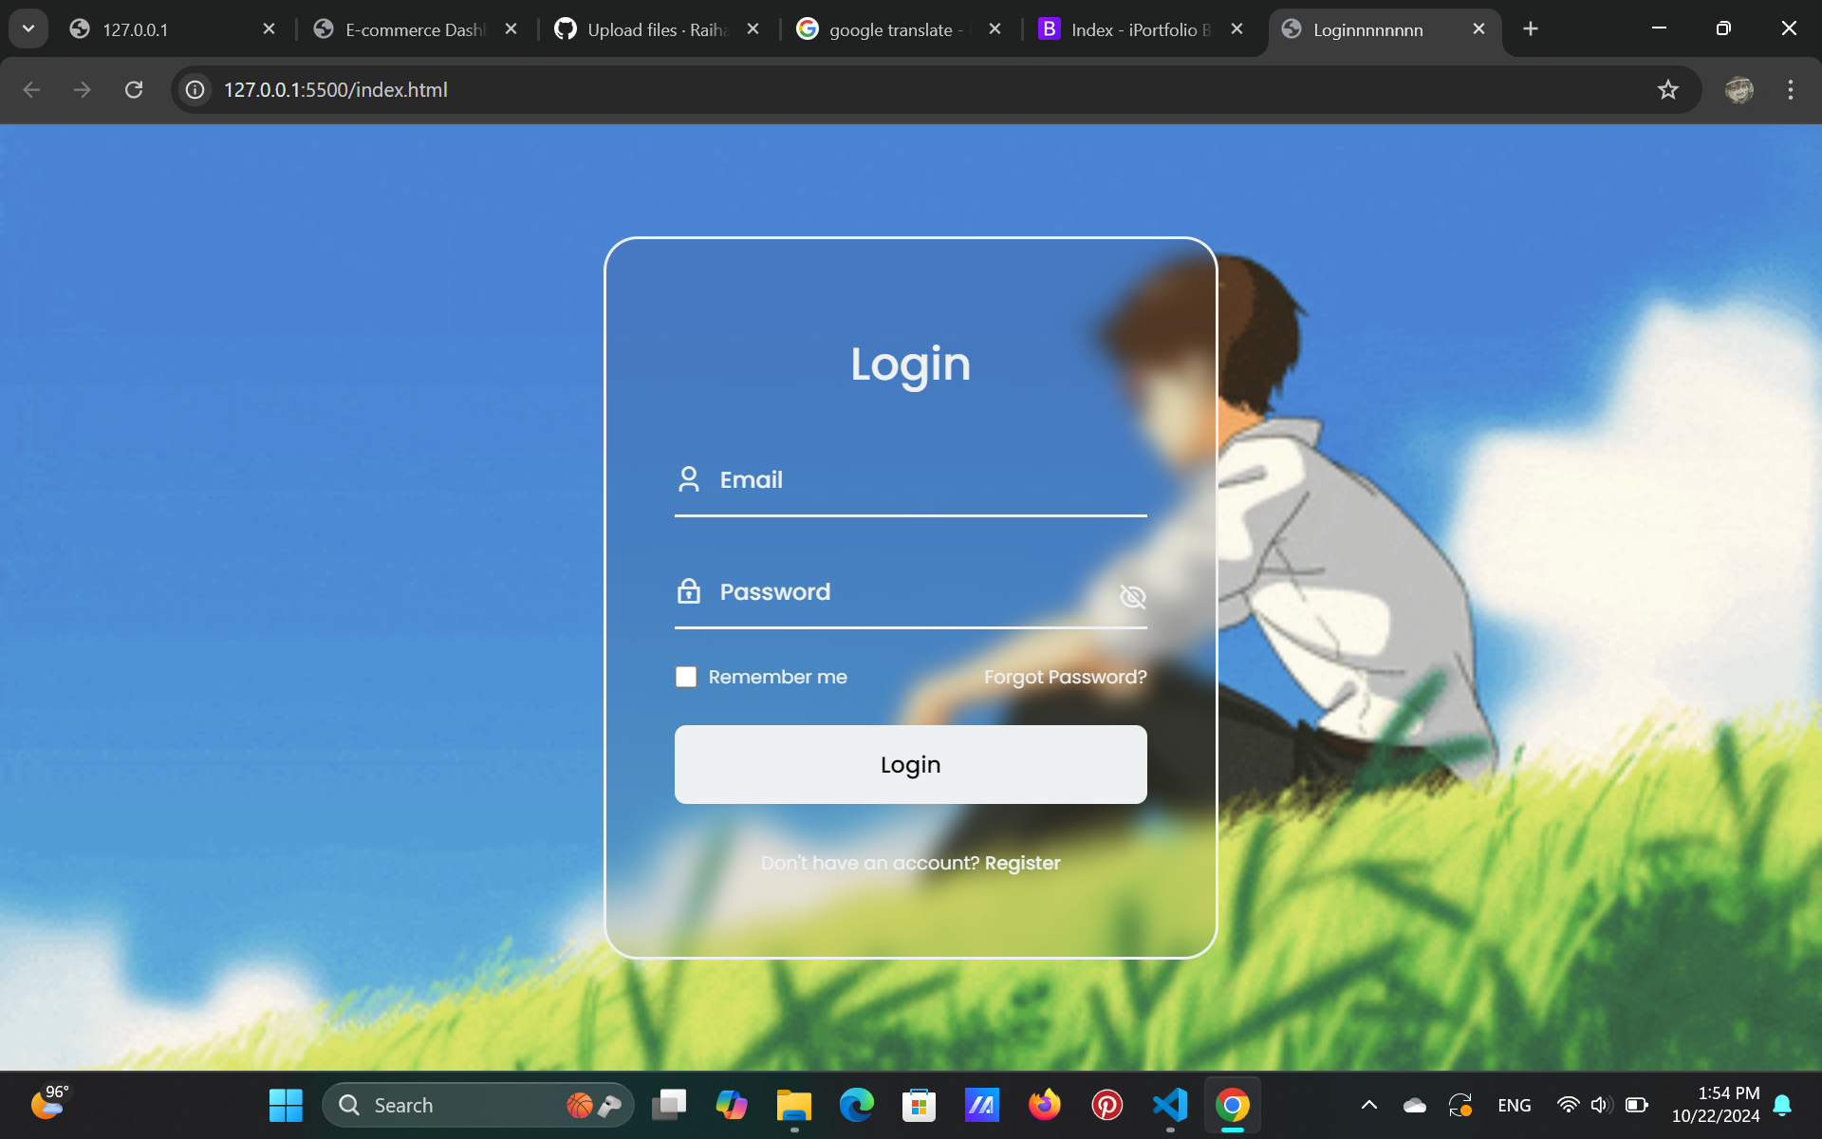Open the ENG language selector
The image size is (1822, 1139).
point(1514,1104)
